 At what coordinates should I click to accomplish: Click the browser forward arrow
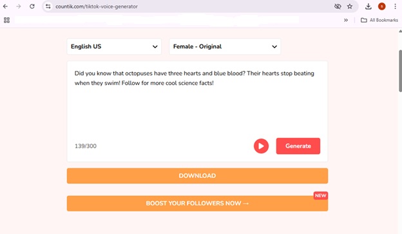[x=19, y=6]
